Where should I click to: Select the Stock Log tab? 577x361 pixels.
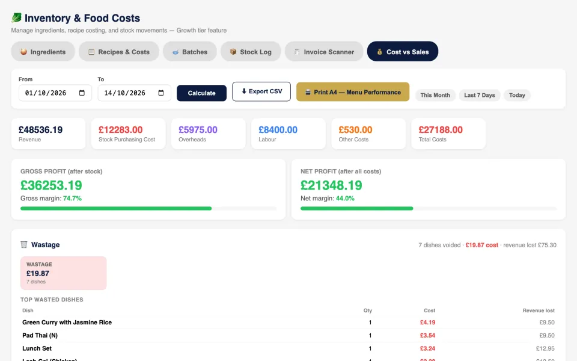[x=251, y=52]
